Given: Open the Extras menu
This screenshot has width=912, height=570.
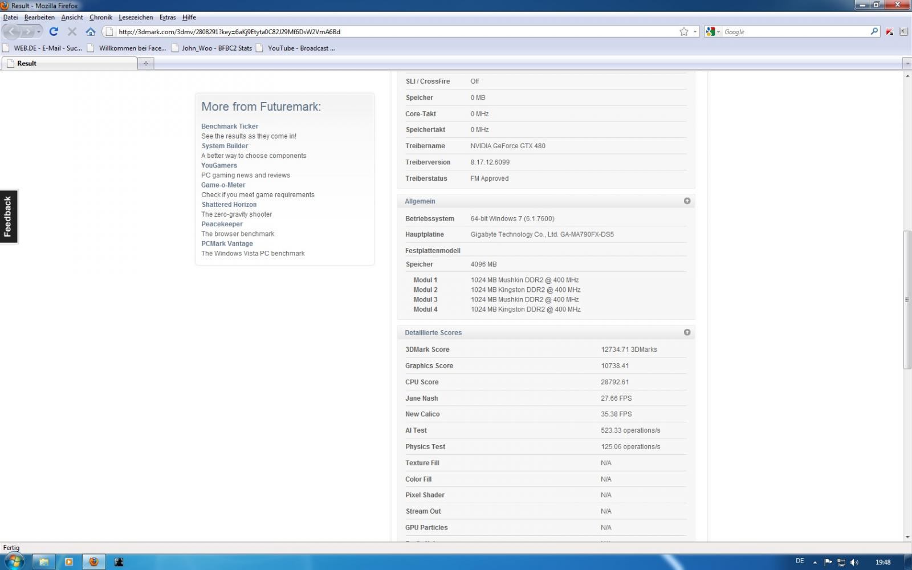Looking at the screenshot, I should (168, 18).
